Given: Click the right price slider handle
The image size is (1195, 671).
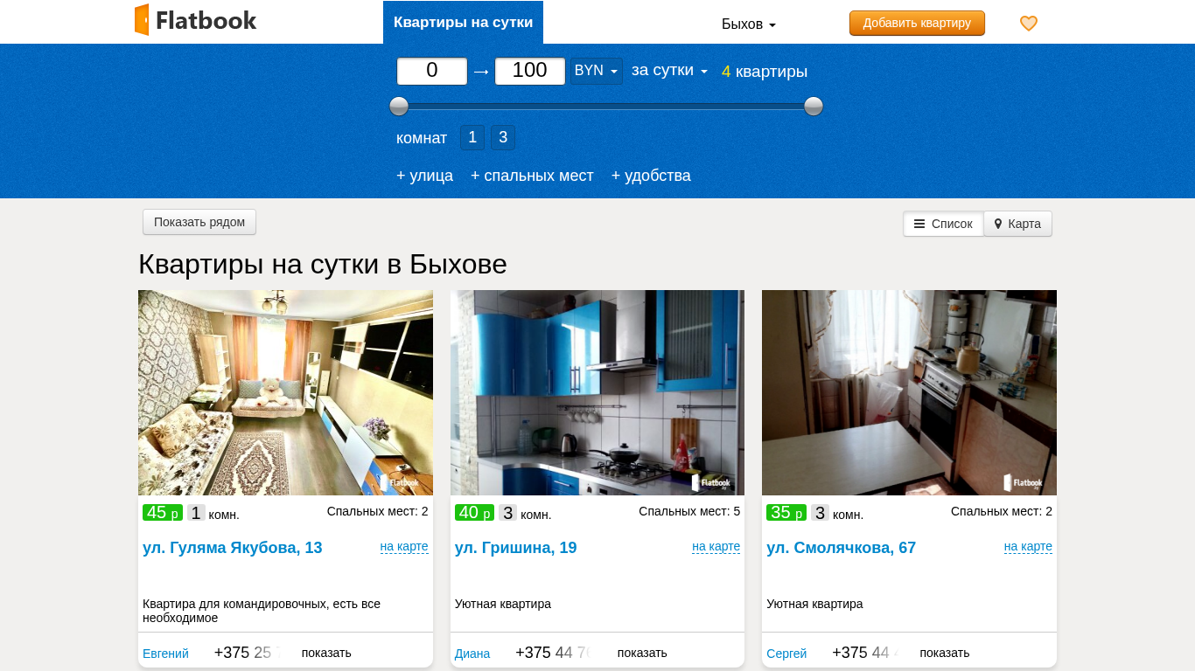Looking at the screenshot, I should pos(814,107).
